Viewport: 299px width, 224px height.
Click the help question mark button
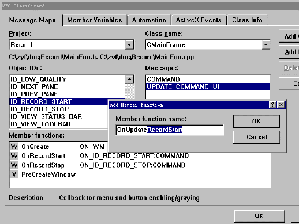coord(272,105)
